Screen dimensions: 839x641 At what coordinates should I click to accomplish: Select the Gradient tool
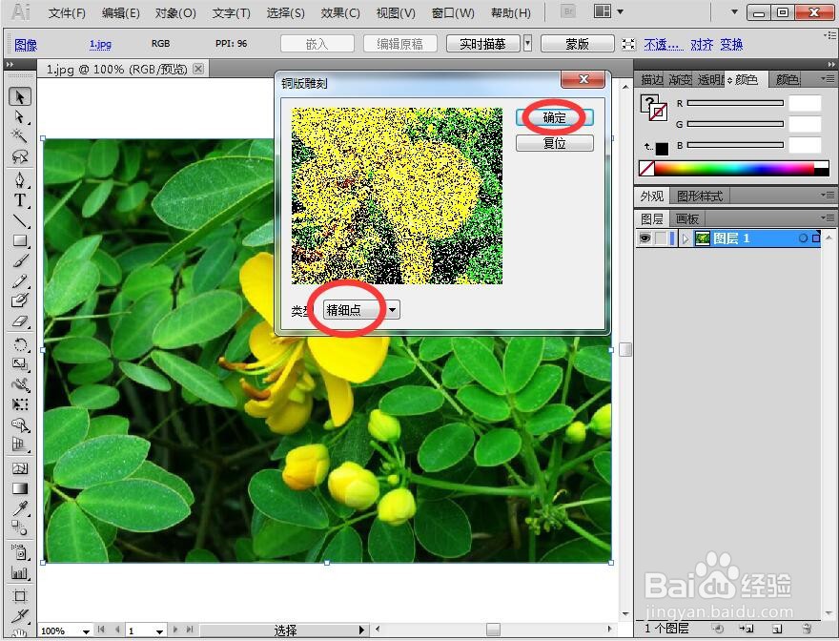[20, 488]
